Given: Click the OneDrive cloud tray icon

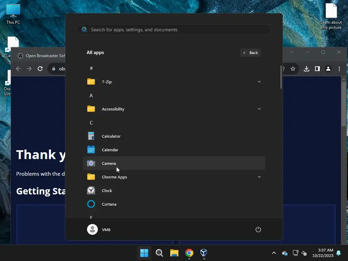Looking at the screenshot, I should click(x=285, y=253).
